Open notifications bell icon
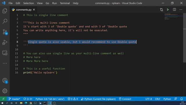186x105 pixels. [182, 99]
